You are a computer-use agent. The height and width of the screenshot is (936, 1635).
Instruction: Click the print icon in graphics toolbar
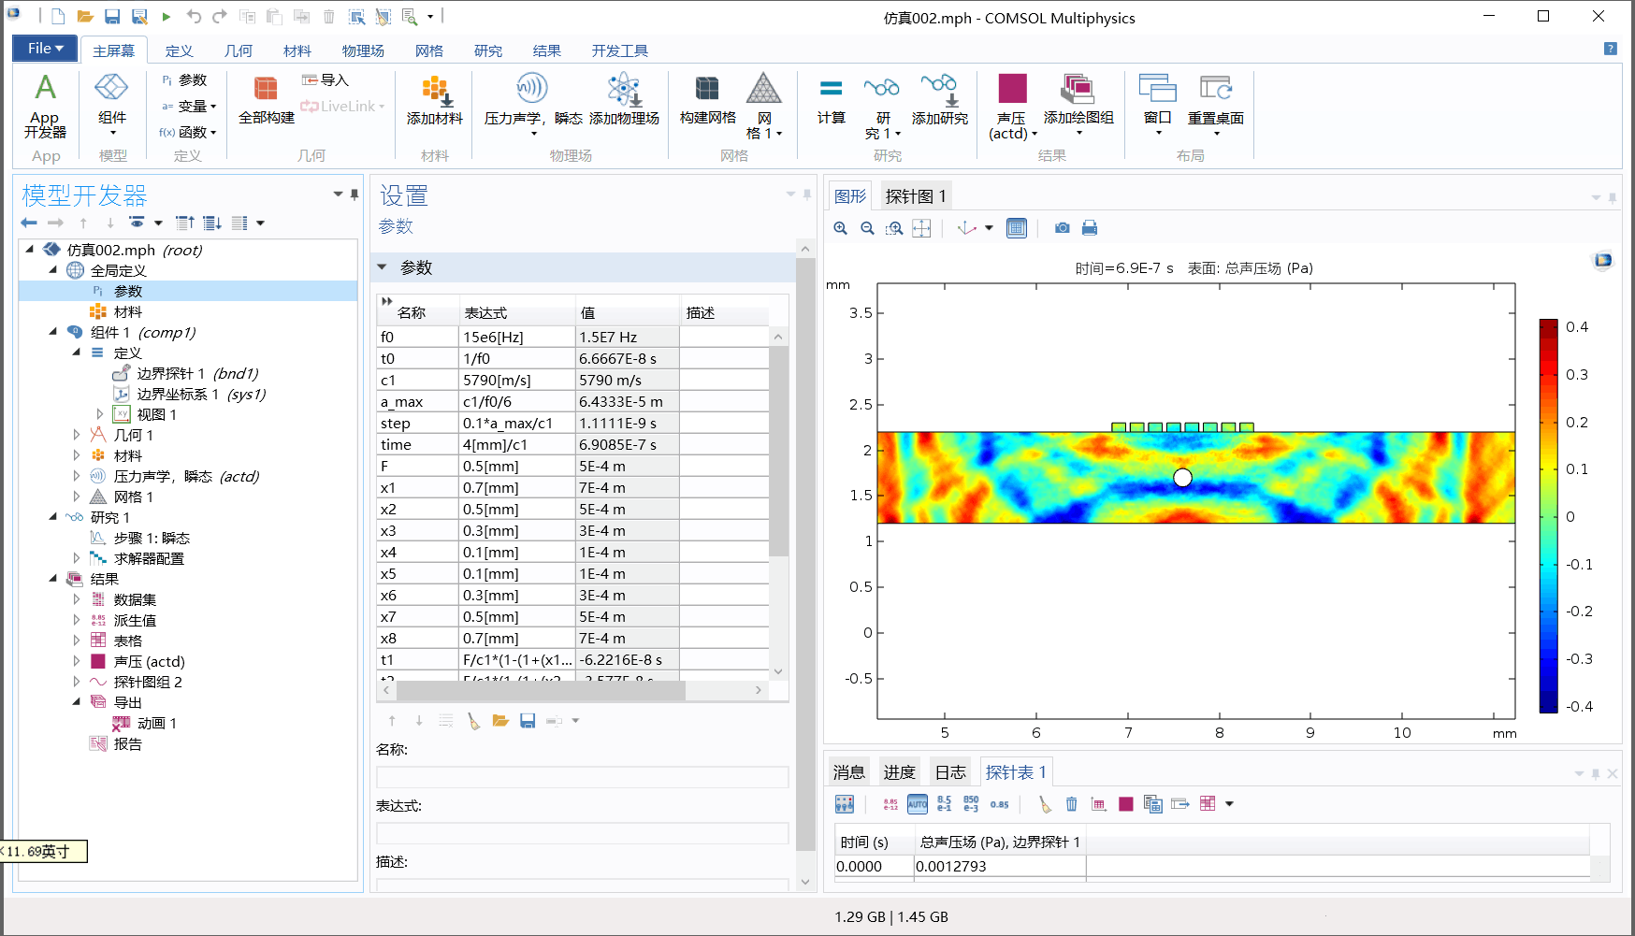click(1090, 228)
